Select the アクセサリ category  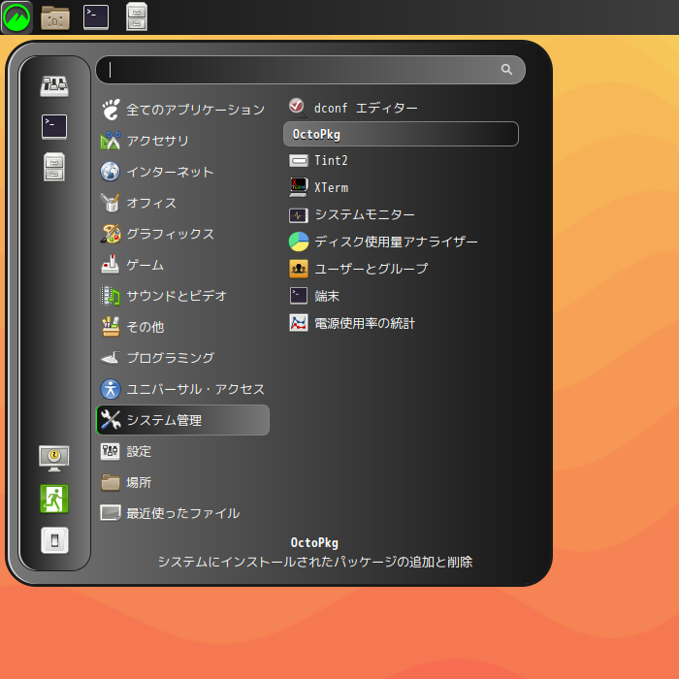tap(182, 141)
